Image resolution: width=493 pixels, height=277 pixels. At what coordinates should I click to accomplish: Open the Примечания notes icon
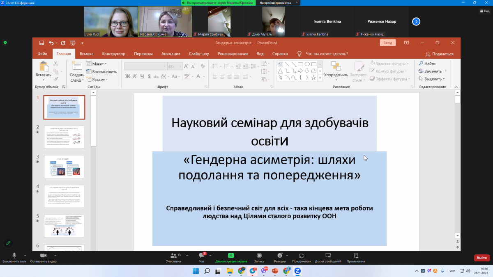pos(355,256)
